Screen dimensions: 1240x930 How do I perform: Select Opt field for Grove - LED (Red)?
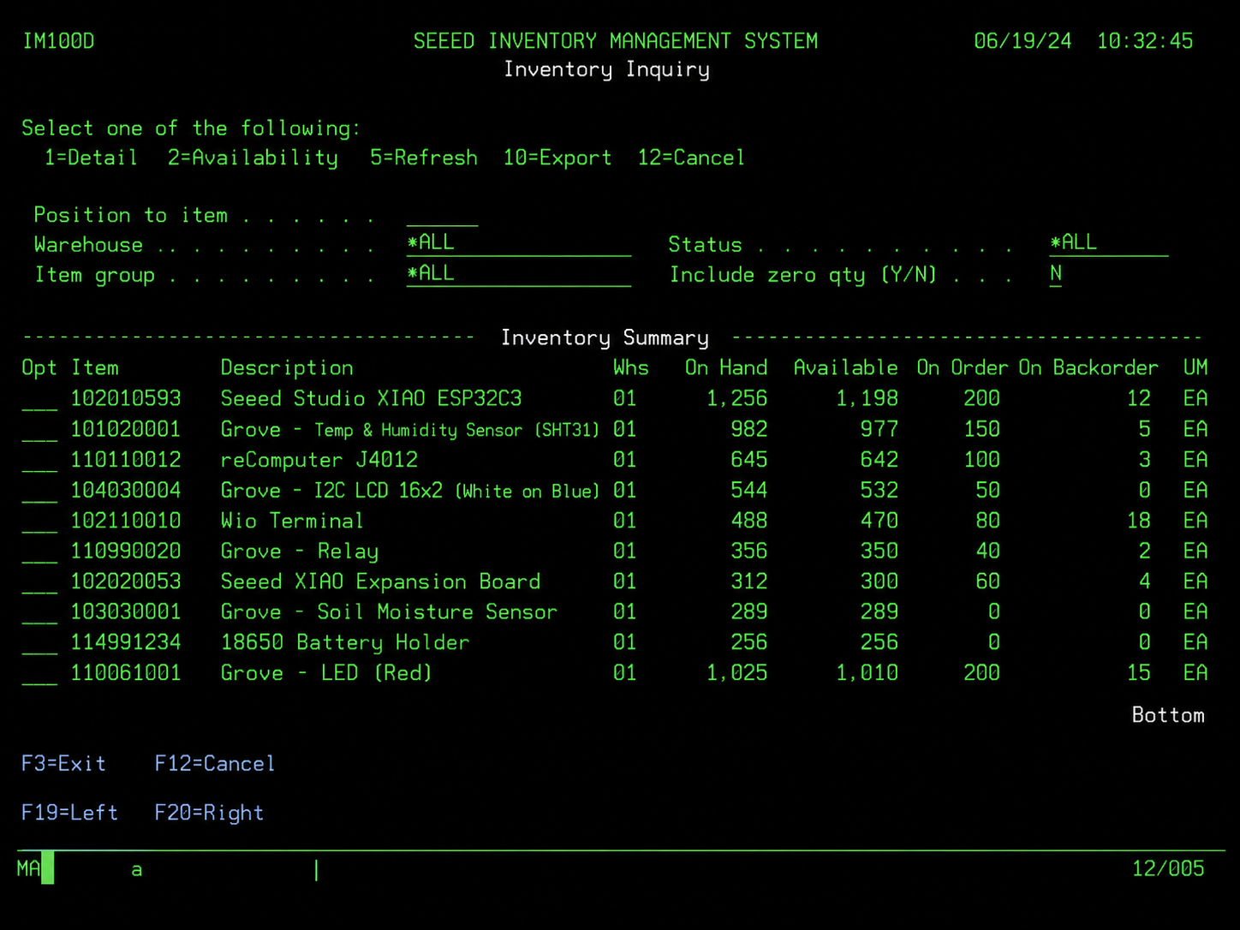point(39,673)
